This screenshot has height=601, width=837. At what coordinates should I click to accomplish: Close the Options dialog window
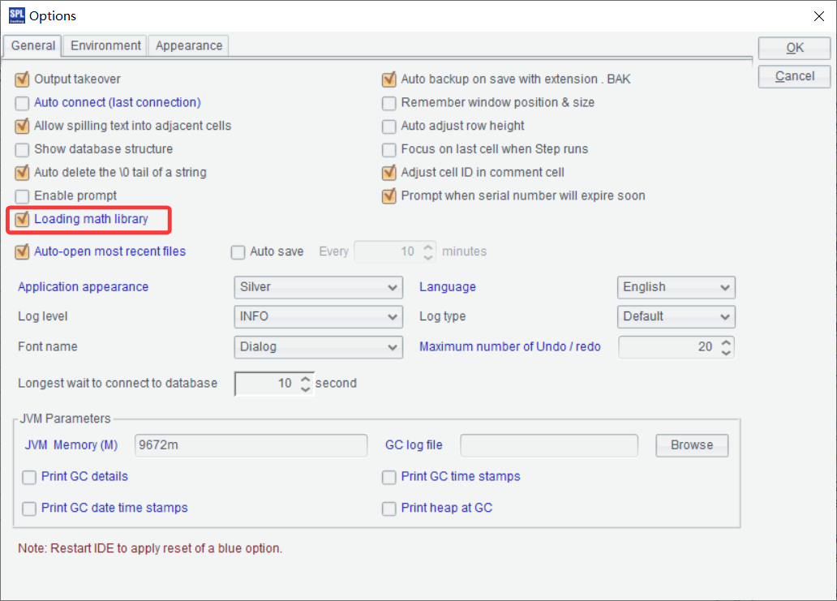[818, 15]
